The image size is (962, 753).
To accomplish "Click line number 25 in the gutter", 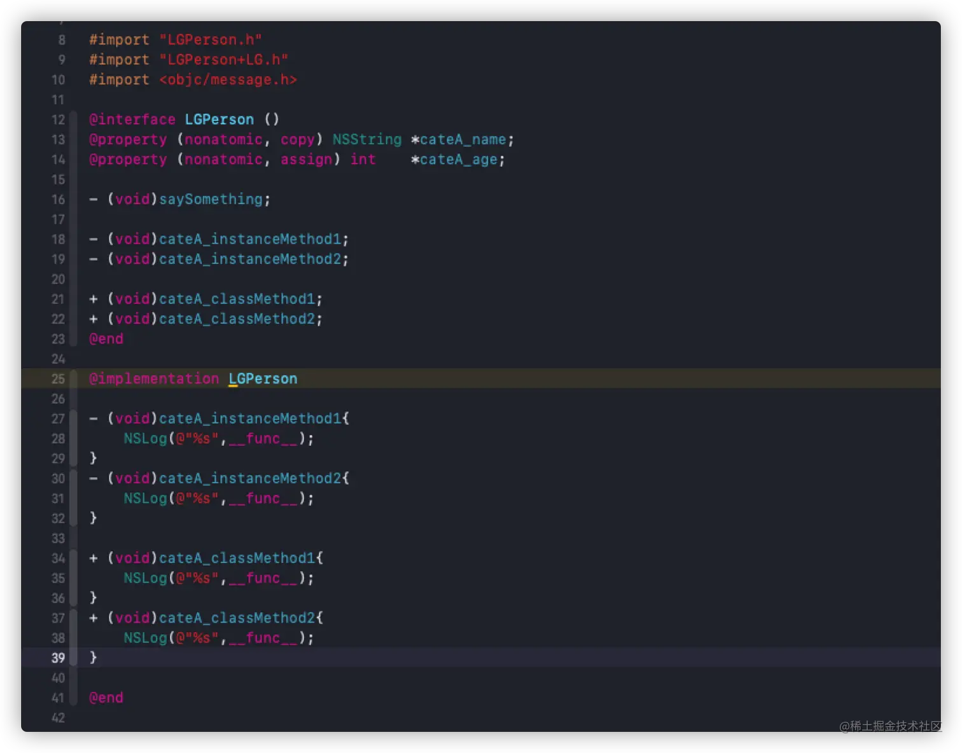I will 58,379.
